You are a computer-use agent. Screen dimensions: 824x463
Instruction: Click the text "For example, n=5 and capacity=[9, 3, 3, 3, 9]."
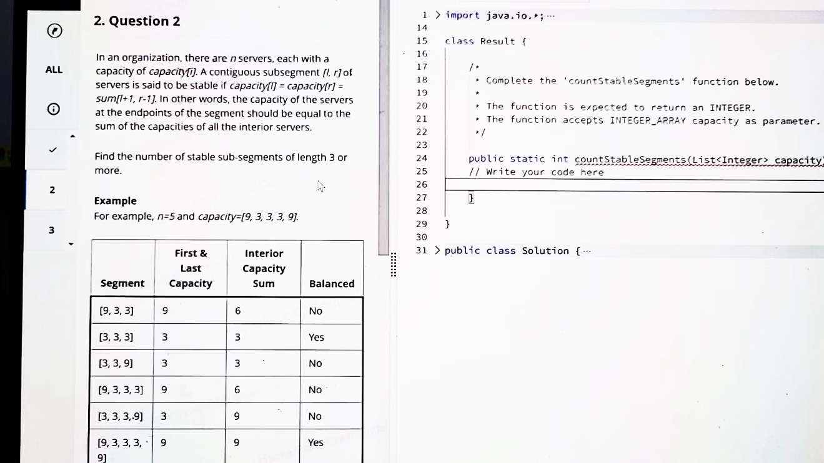(x=196, y=217)
